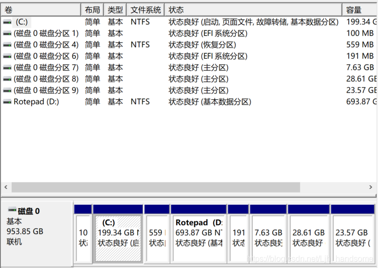Viewport: 378px width, 268px height.
Task: Select the (C:) 199.34 GB partition block
Action: click(x=118, y=234)
